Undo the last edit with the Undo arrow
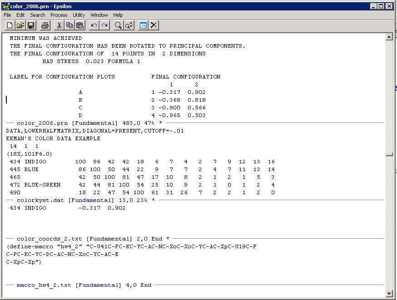Image resolution: width=397 pixels, height=300 pixels. click(94, 25)
